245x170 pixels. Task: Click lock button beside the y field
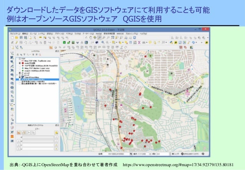(x=56, y=149)
